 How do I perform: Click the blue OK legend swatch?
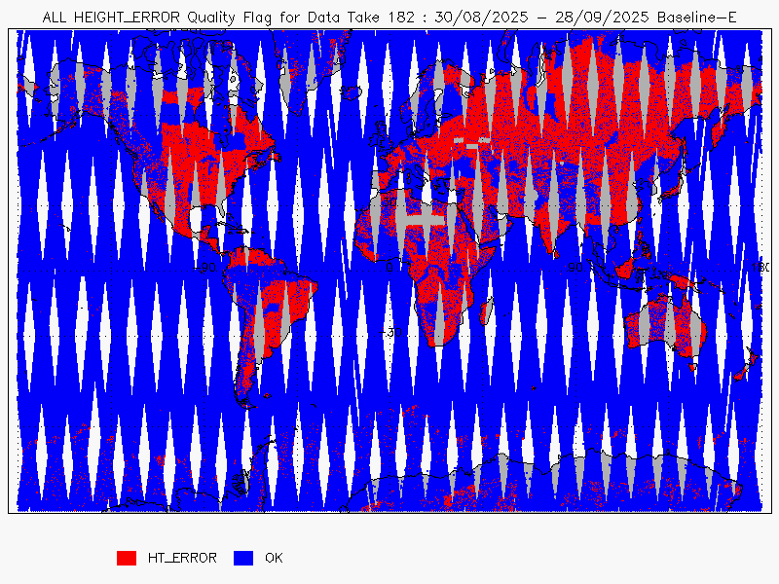coord(242,558)
